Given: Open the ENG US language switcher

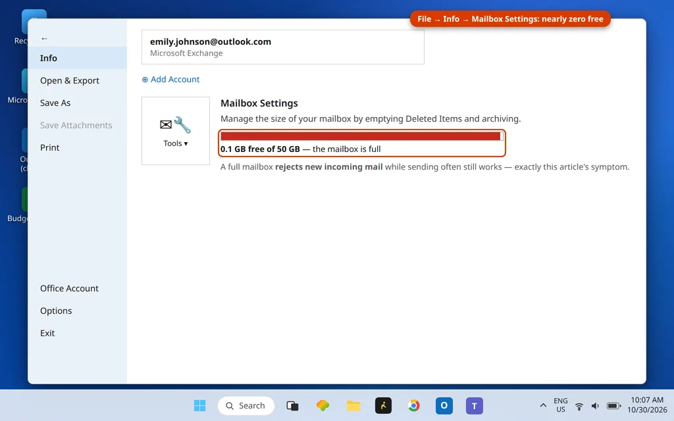Looking at the screenshot, I should pyautogui.click(x=561, y=405).
